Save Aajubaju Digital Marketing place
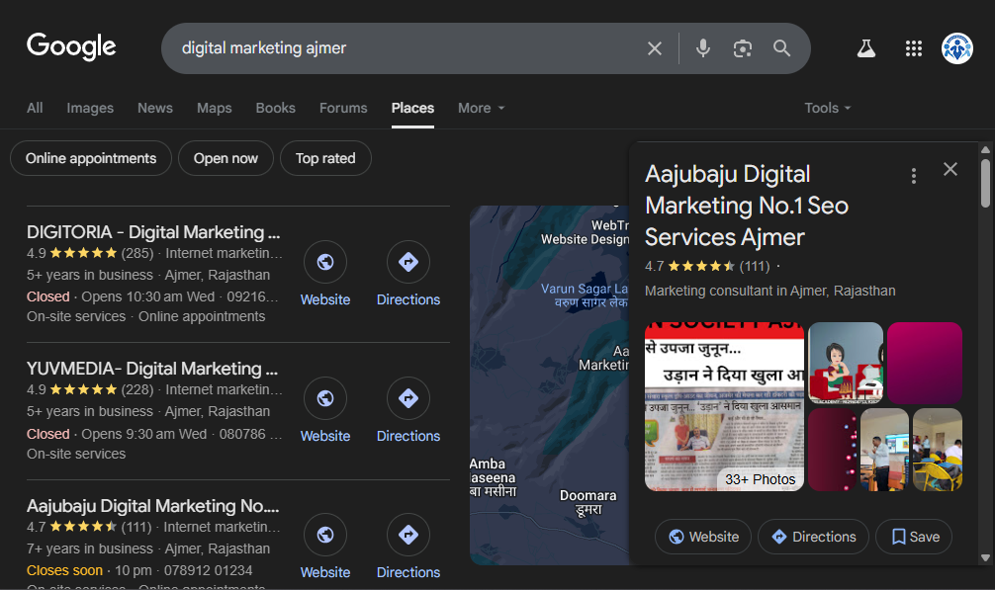This screenshot has height=590, width=995. (x=914, y=537)
